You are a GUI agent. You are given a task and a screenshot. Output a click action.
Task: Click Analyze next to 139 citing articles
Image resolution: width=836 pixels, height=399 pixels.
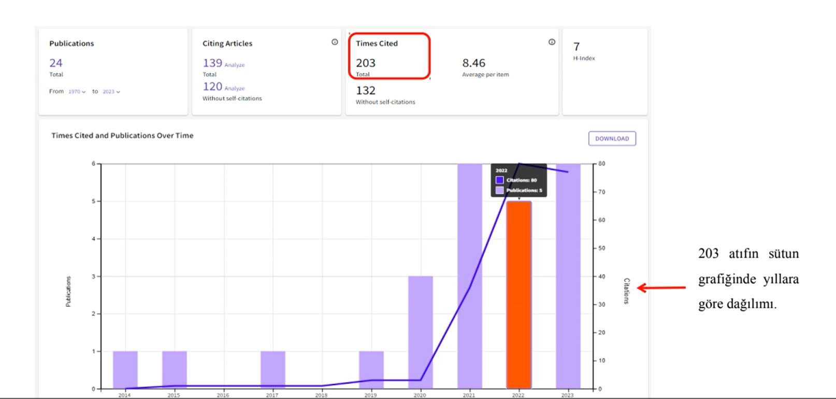coord(235,65)
